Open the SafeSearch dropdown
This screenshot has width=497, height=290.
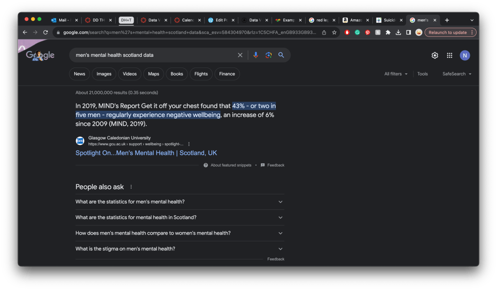[x=457, y=74]
